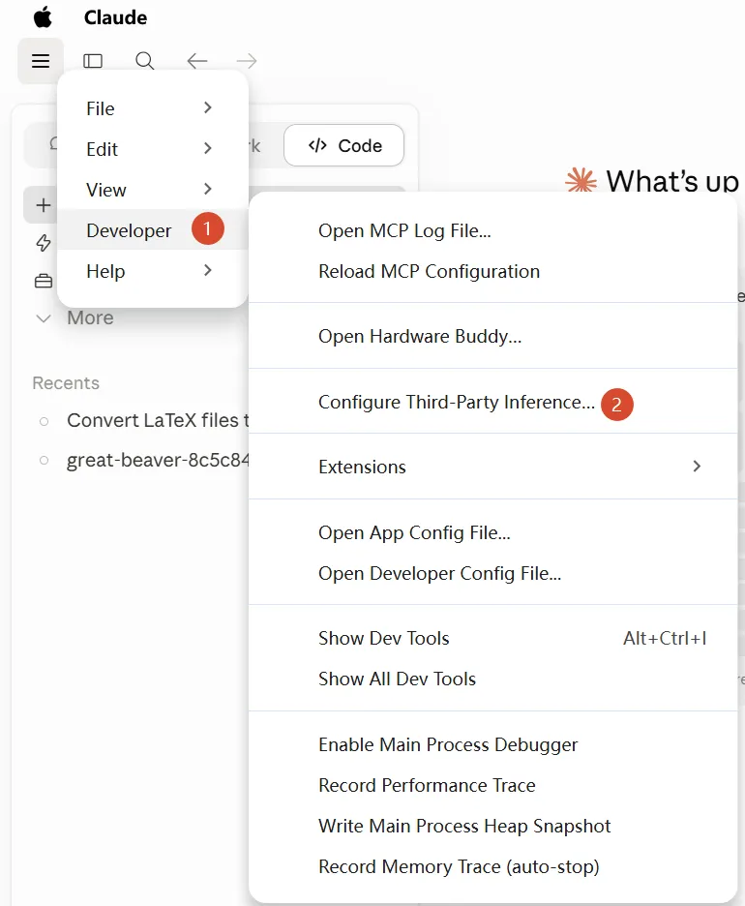Click the Recents section heading

point(66,382)
